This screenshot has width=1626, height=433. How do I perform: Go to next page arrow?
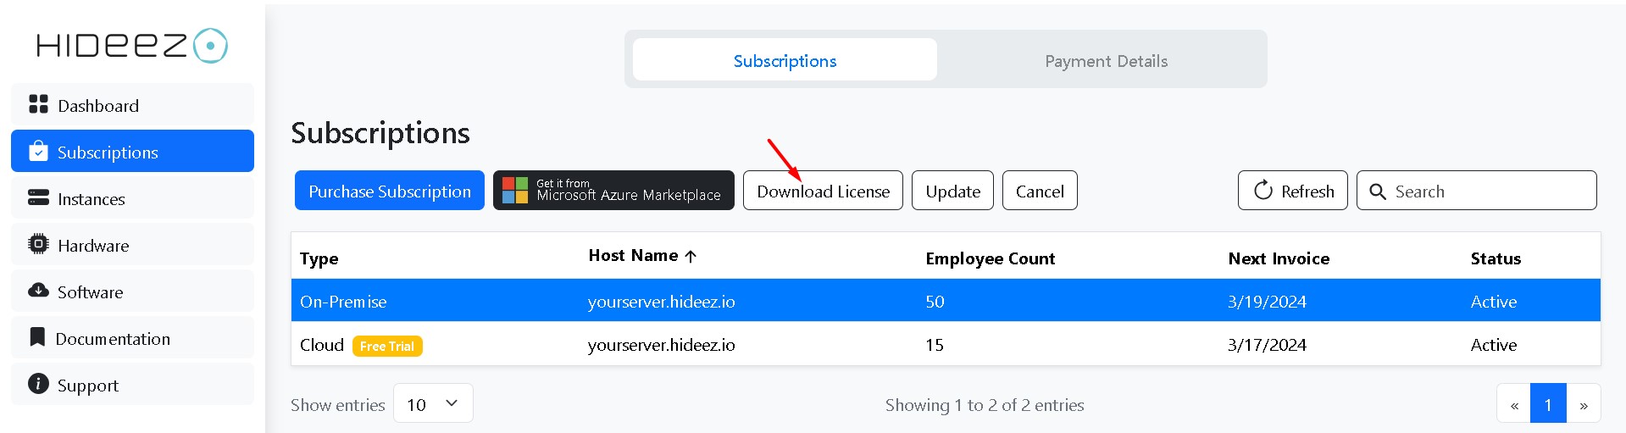1583,405
